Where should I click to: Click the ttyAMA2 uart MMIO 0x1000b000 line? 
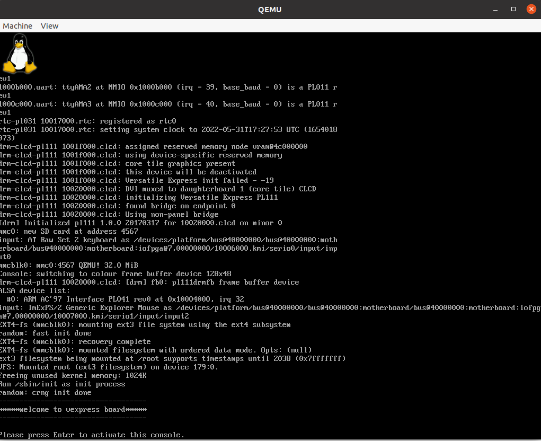[168, 87]
